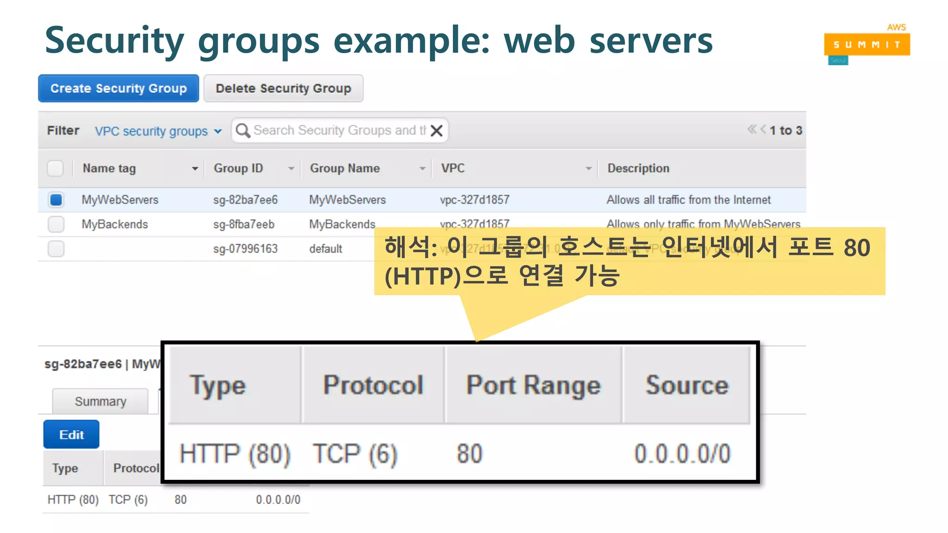Click the Delete Security Group button
Screen dimensions: 948x533
coord(283,88)
